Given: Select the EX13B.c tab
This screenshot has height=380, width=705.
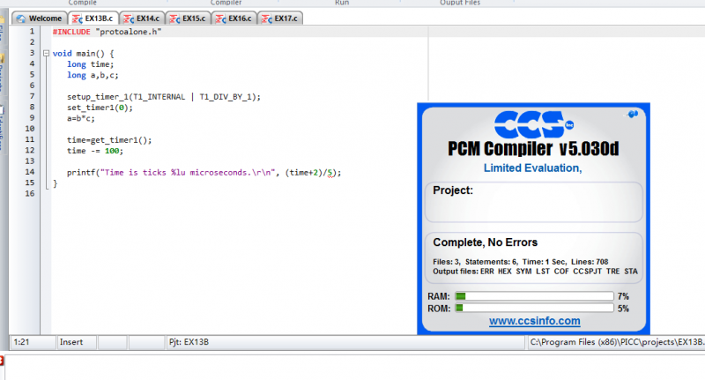Looking at the screenshot, I should click(x=93, y=19).
